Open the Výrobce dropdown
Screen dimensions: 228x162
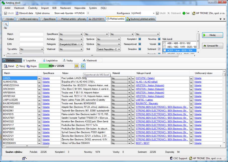tap(108, 44)
